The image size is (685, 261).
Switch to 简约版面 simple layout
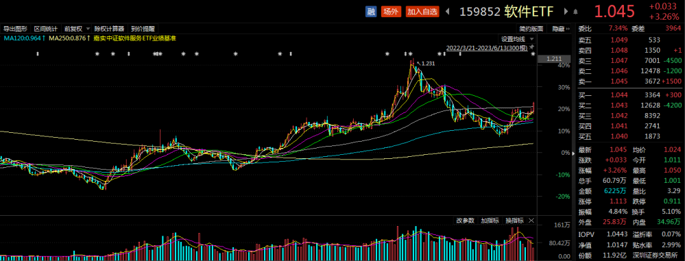[x=531, y=29]
